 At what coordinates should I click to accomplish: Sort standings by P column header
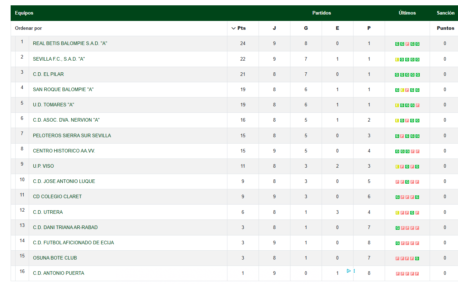(369, 28)
